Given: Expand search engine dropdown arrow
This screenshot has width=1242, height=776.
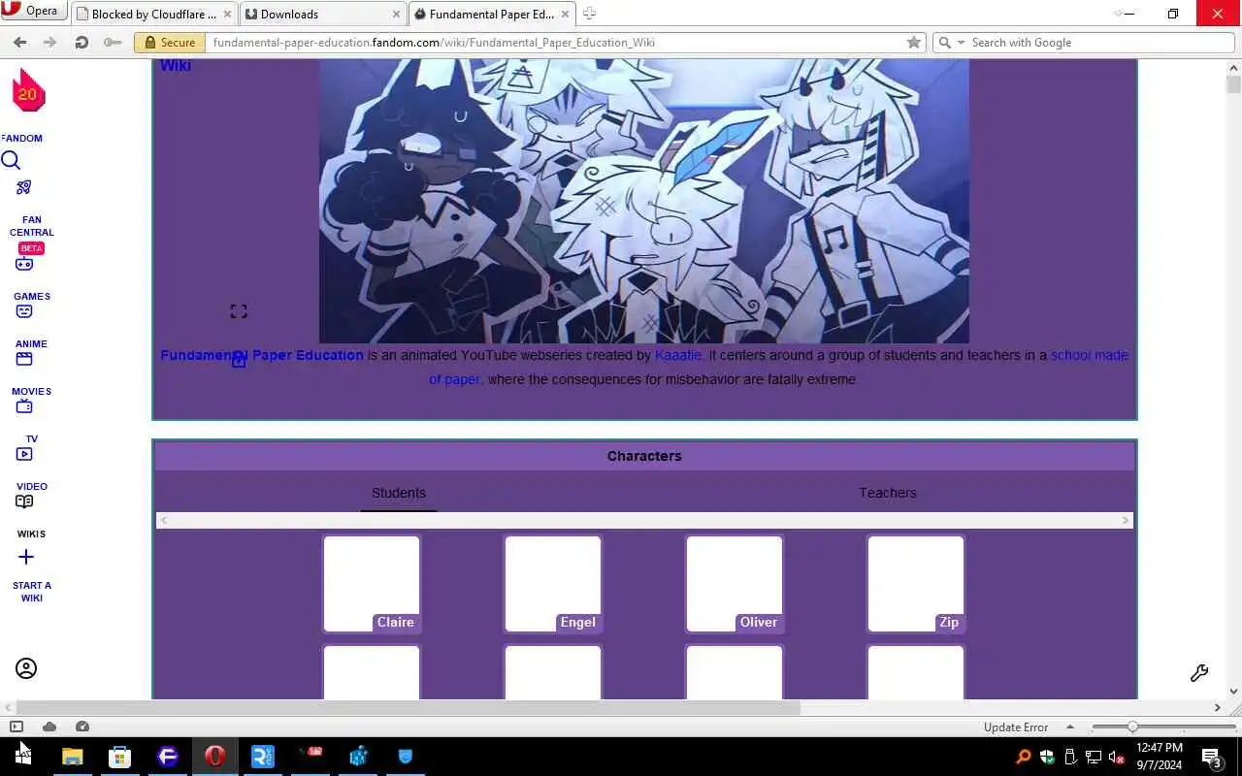Looking at the screenshot, I should [962, 43].
